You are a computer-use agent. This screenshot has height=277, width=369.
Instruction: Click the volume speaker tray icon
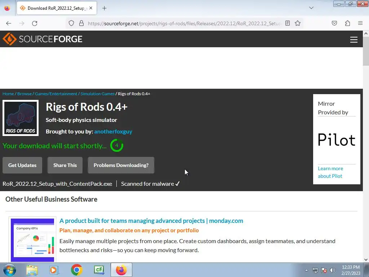(332, 270)
